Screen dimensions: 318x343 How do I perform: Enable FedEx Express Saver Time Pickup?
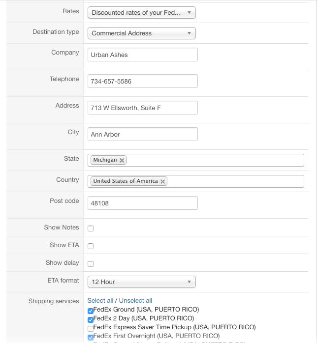coord(91,328)
